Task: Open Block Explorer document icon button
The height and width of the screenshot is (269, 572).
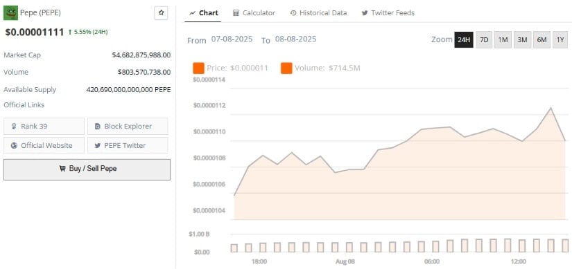Action: (x=97, y=127)
